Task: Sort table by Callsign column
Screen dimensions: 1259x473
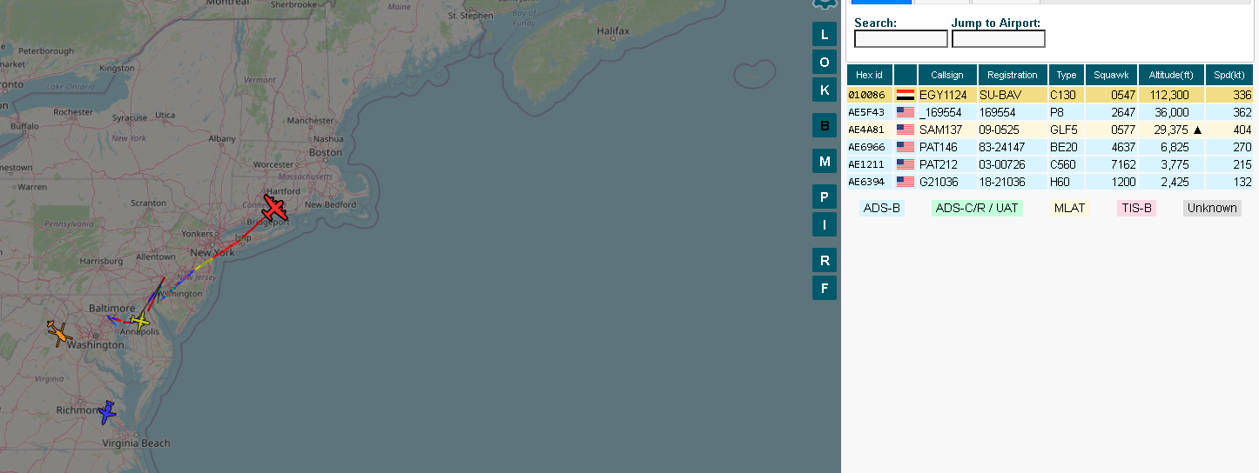Action: click(947, 75)
